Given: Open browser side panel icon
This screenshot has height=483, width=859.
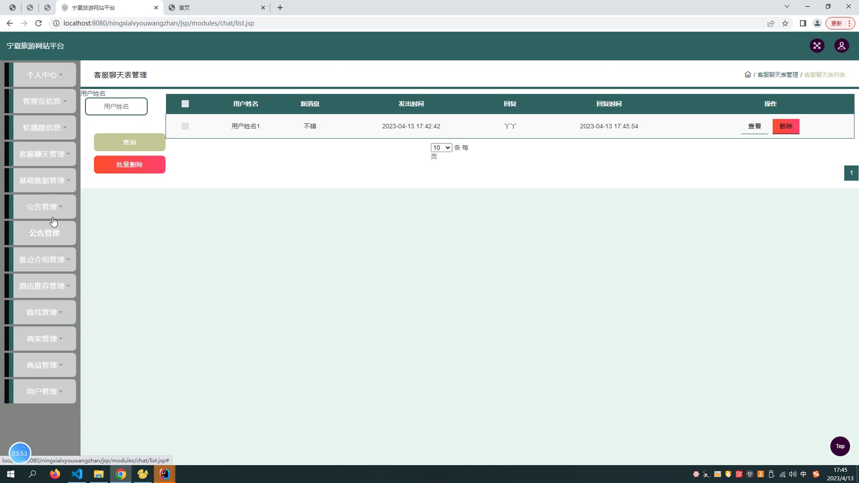Looking at the screenshot, I should (x=803, y=23).
